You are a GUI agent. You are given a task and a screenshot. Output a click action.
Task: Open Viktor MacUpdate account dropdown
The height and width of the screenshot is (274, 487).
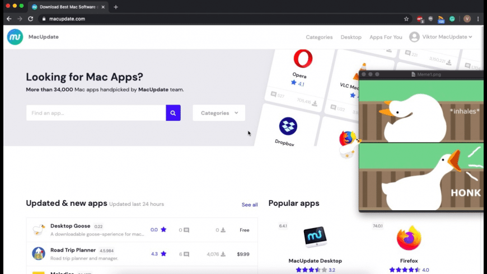pyautogui.click(x=447, y=37)
